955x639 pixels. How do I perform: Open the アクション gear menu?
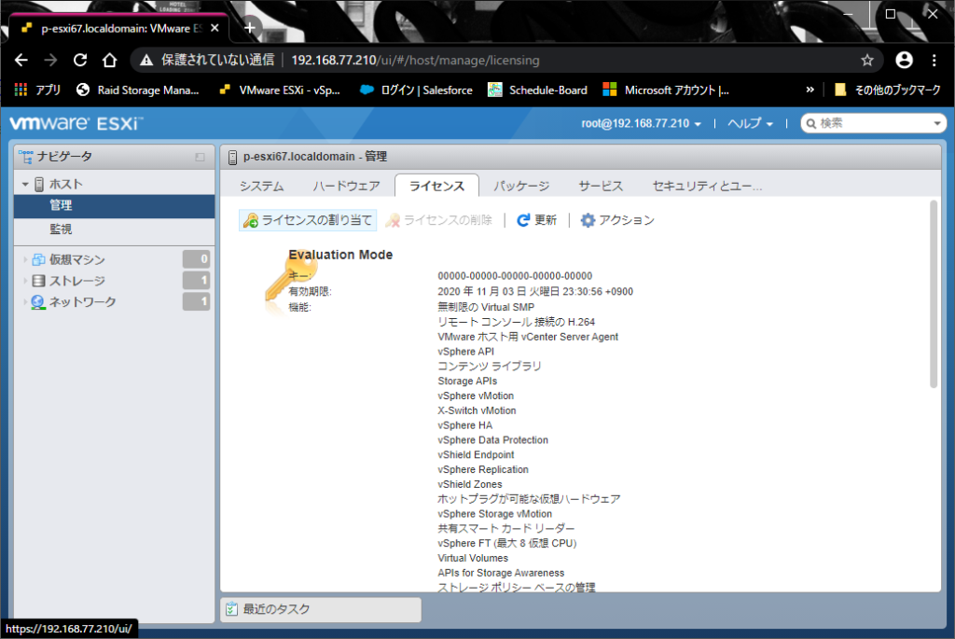(x=617, y=220)
